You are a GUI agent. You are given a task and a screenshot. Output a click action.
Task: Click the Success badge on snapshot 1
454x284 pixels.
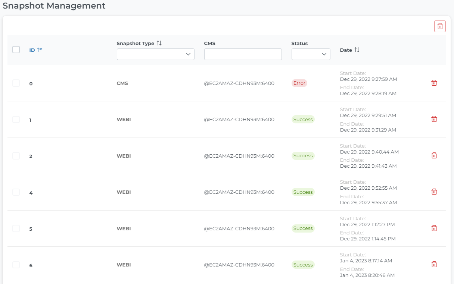[x=303, y=119]
